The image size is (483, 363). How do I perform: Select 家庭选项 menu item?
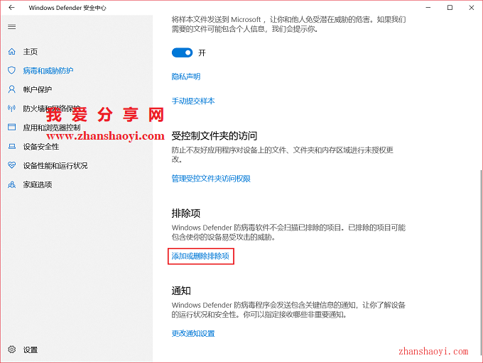(x=38, y=185)
